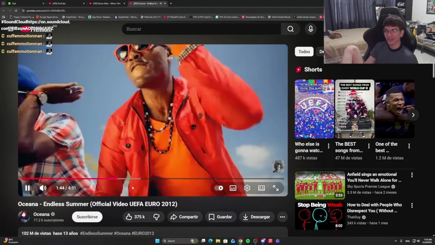
Task: Open the Sky Sports Premier League channel link
Action: point(368,186)
